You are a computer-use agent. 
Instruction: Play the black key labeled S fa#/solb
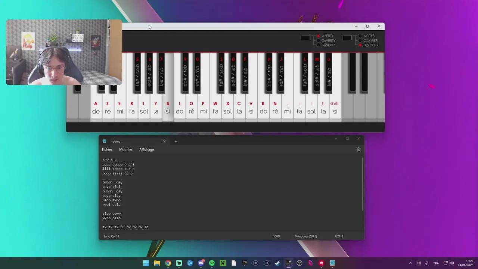(x=221, y=72)
